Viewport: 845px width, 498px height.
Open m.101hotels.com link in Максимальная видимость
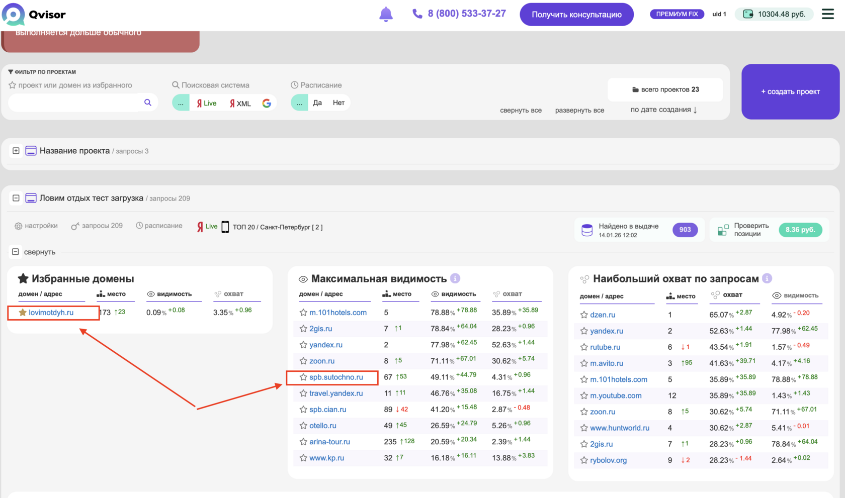(x=338, y=313)
